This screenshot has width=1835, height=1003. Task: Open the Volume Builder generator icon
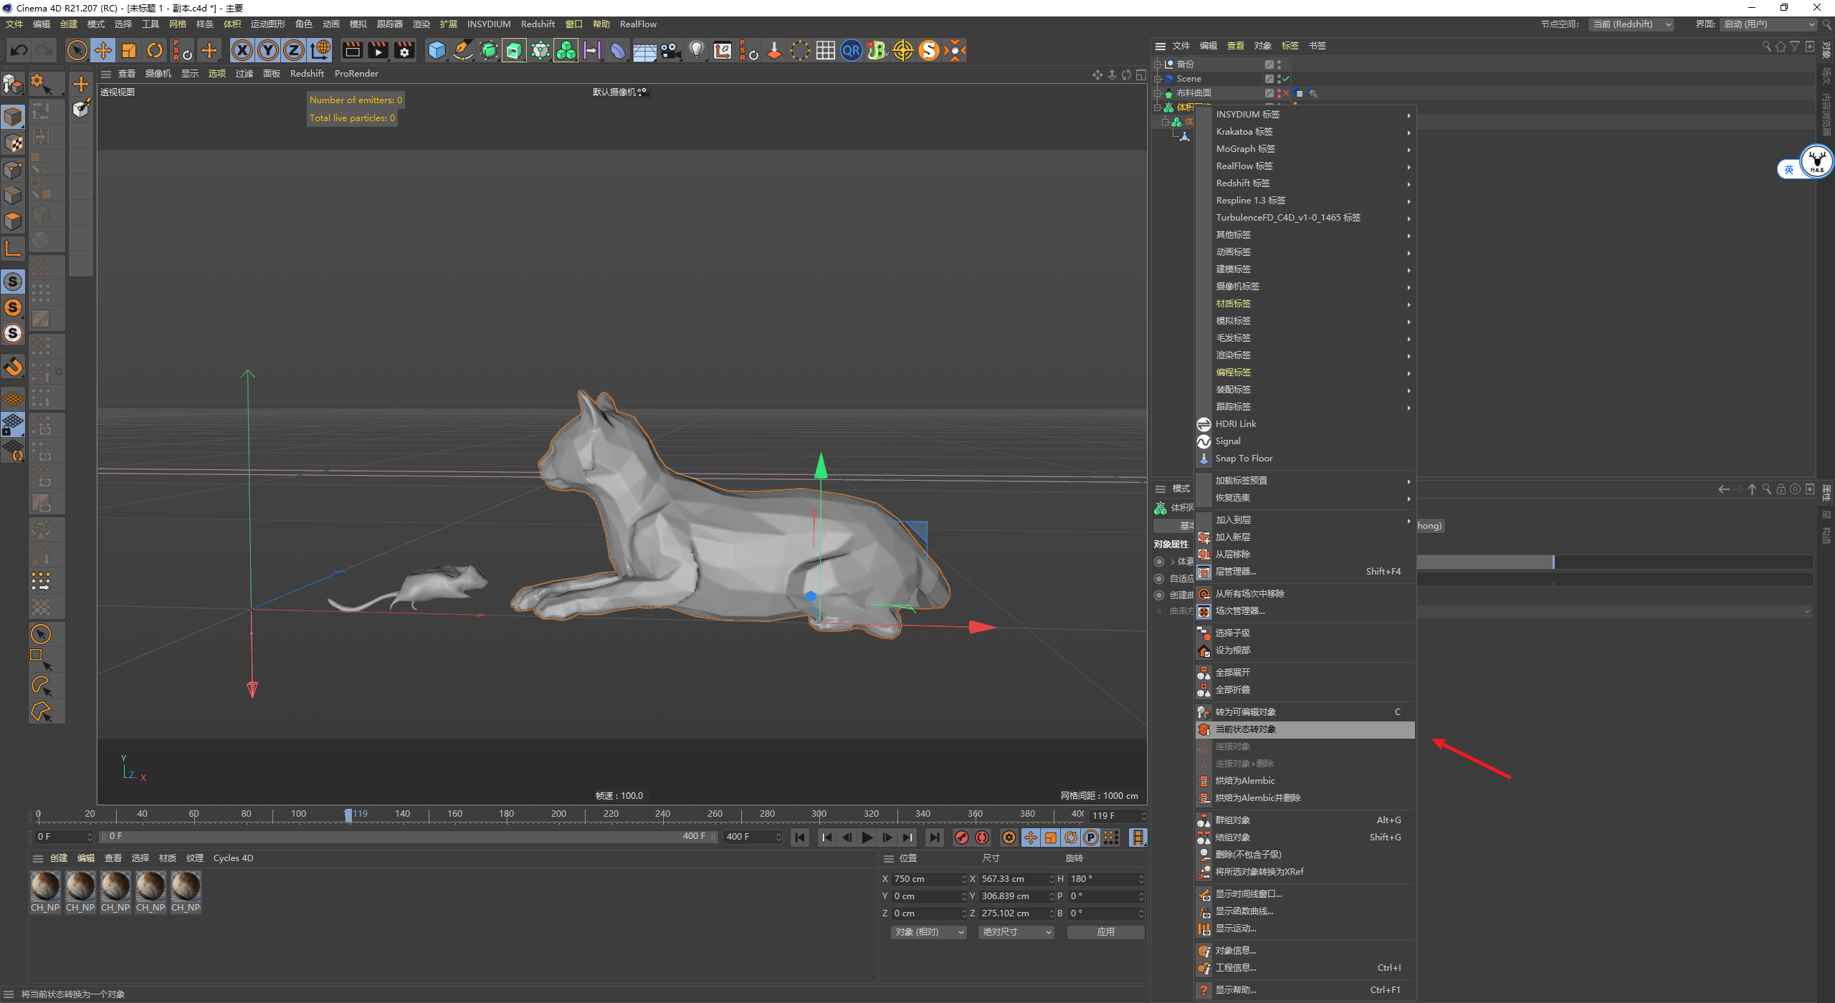566,50
